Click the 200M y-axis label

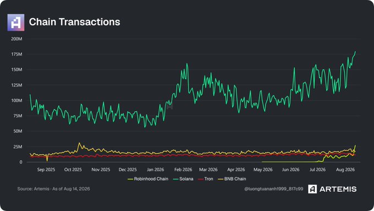(16, 39)
